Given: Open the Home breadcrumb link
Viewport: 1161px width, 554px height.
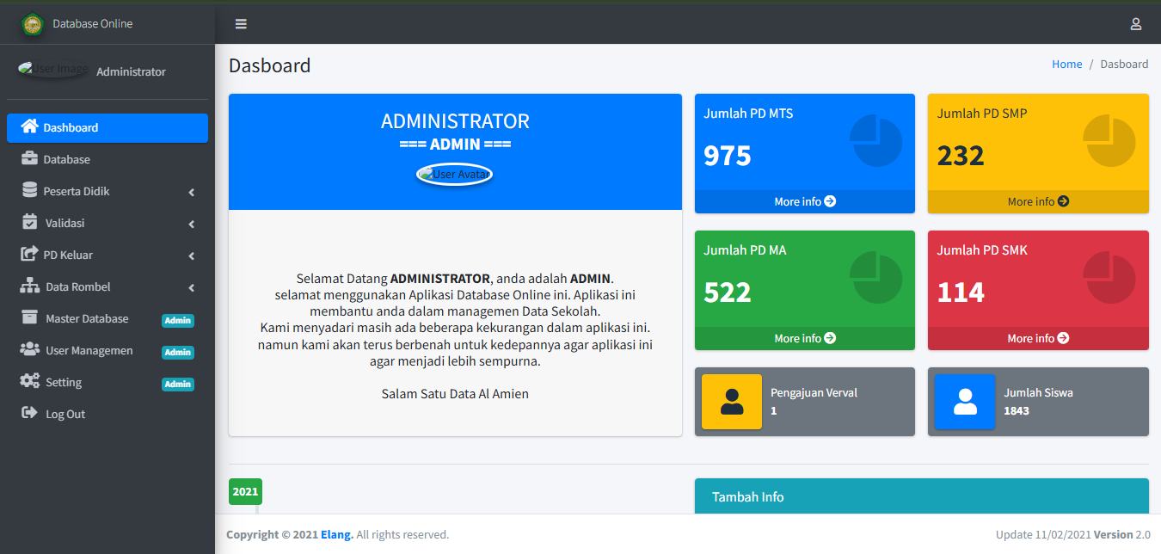Looking at the screenshot, I should tap(1066, 64).
